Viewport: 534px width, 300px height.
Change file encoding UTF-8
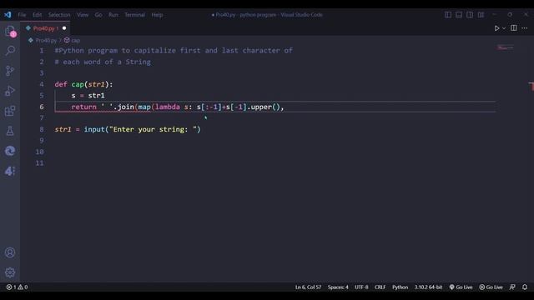pyautogui.click(x=361, y=287)
